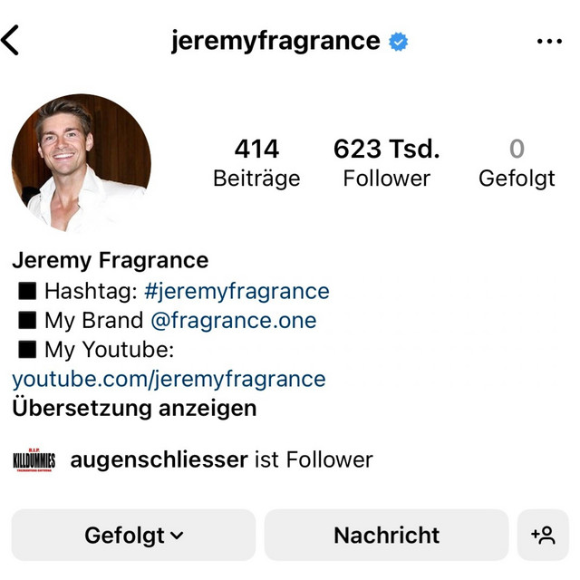Show translation via Übersetzung anzeigen

134,409
